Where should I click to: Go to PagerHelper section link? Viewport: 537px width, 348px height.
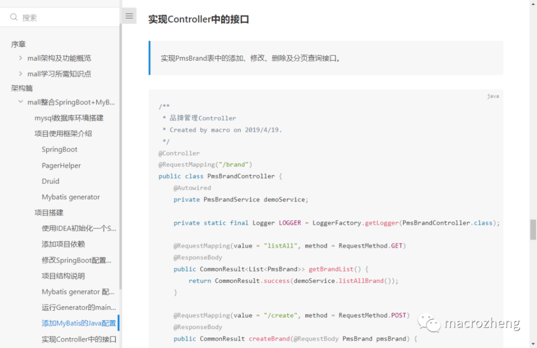pos(61,166)
